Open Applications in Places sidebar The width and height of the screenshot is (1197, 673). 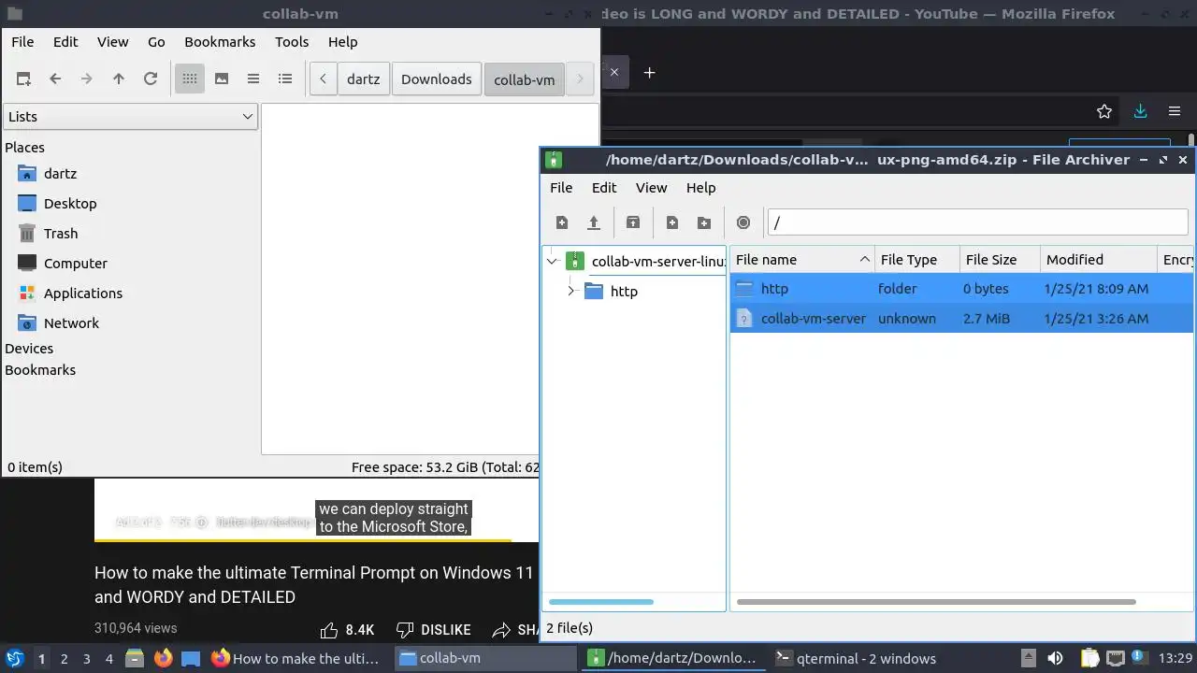tap(82, 294)
